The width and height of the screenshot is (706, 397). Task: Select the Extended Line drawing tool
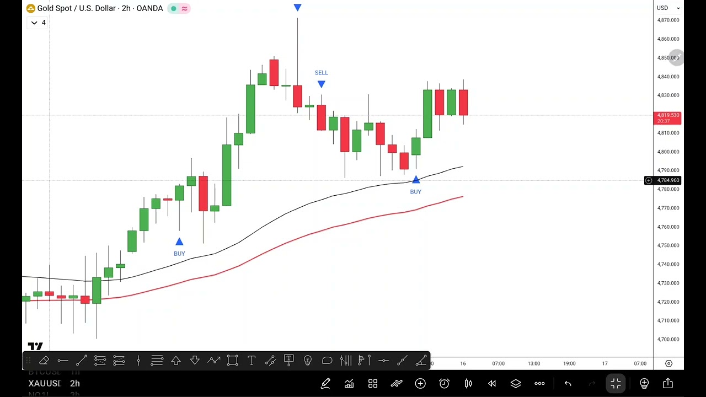click(402, 361)
